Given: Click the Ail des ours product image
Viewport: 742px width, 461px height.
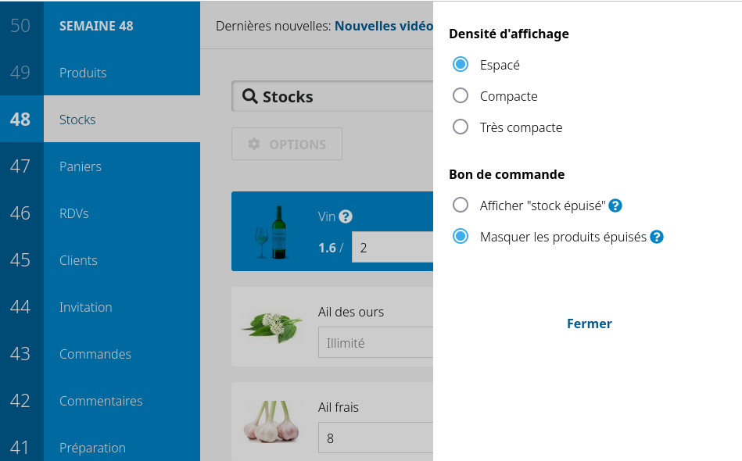Looking at the screenshot, I should point(272,327).
